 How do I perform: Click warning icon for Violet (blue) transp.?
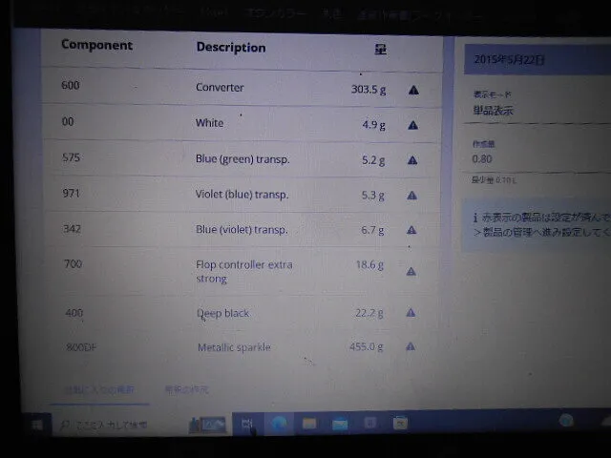tap(412, 196)
